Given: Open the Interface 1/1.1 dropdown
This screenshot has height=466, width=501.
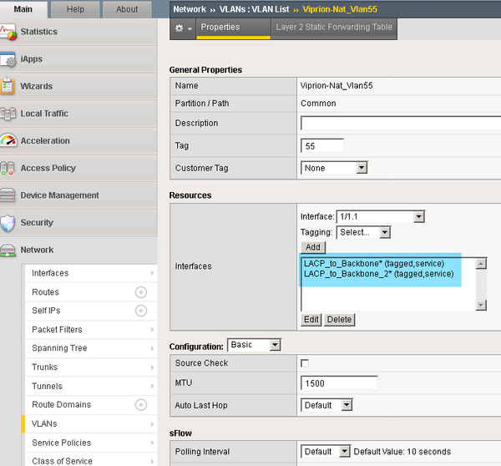Looking at the screenshot, I should coord(380,216).
